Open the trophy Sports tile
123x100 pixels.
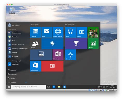[76, 44]
